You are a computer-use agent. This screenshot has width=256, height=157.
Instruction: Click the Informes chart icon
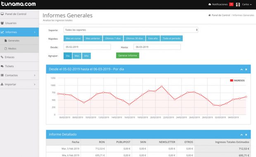tap(2, 32)
